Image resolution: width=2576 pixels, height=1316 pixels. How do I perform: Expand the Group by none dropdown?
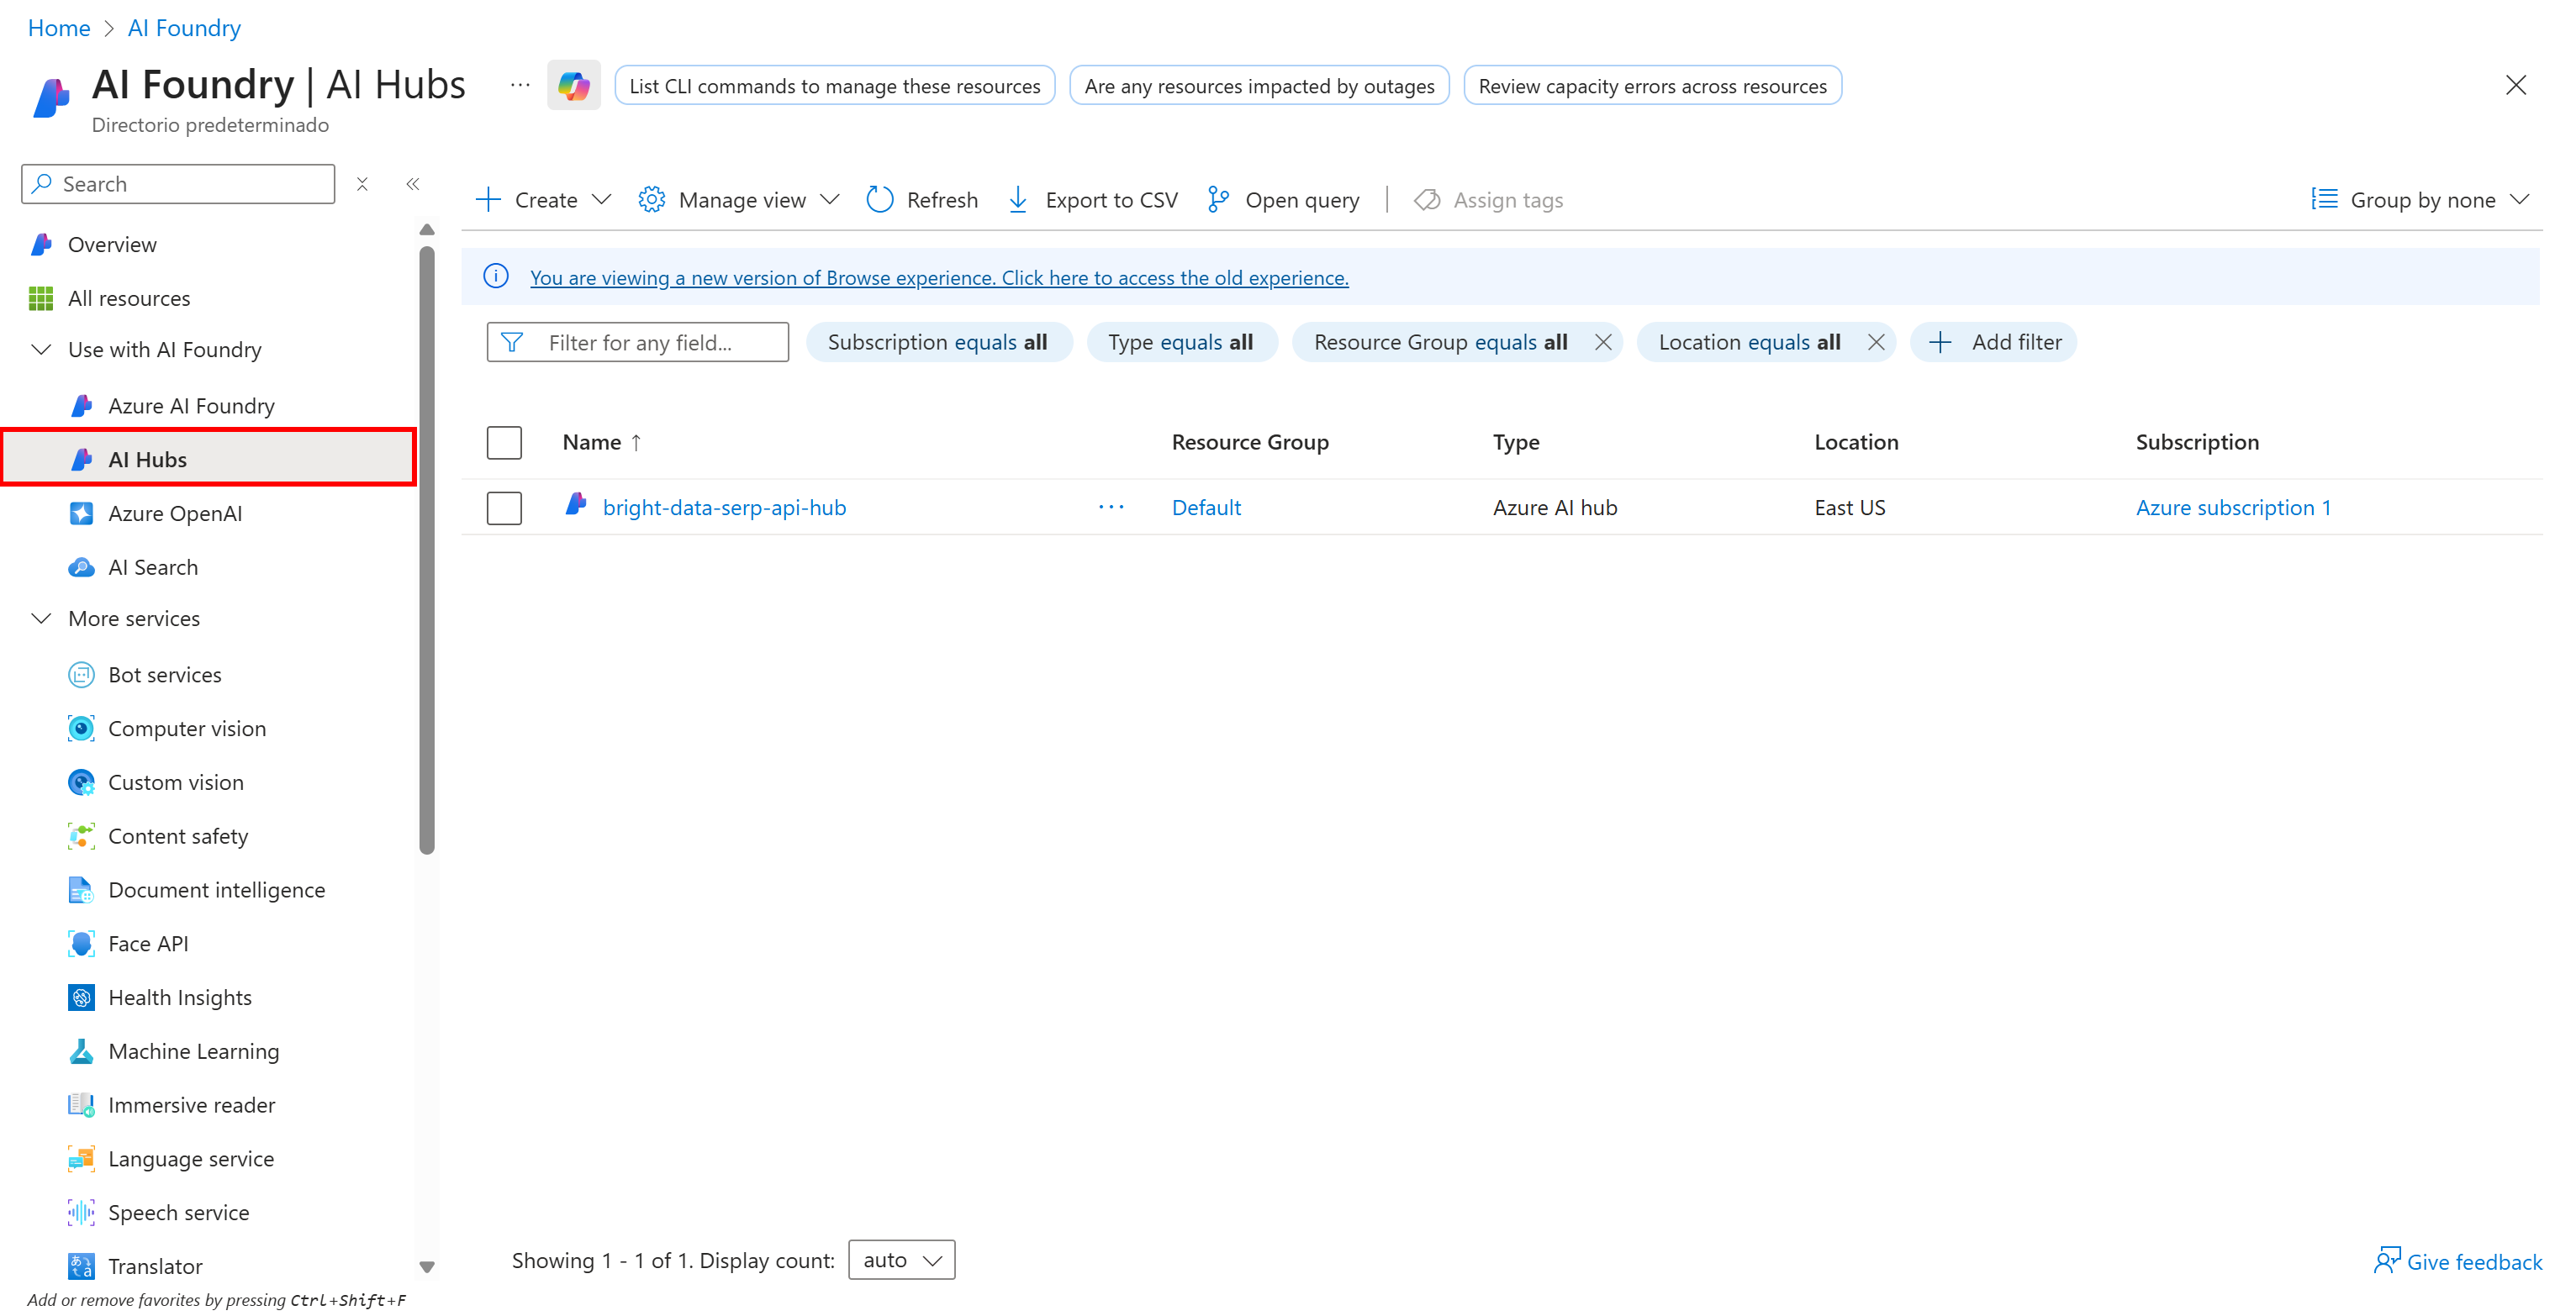[2420, 200]
